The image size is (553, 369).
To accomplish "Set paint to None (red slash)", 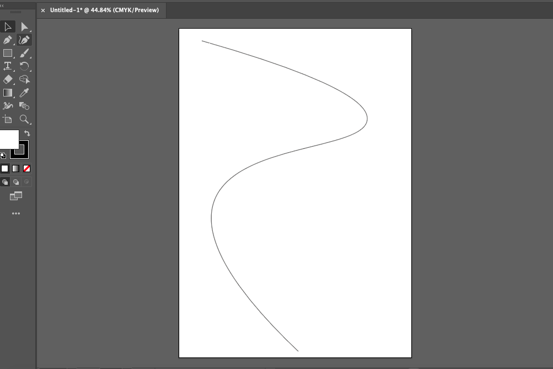I will pyautogui.click(x=26, y=169).
